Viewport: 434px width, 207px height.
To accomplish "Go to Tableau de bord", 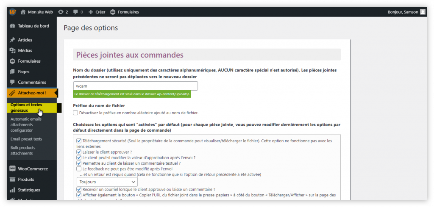I will point(33,26).
